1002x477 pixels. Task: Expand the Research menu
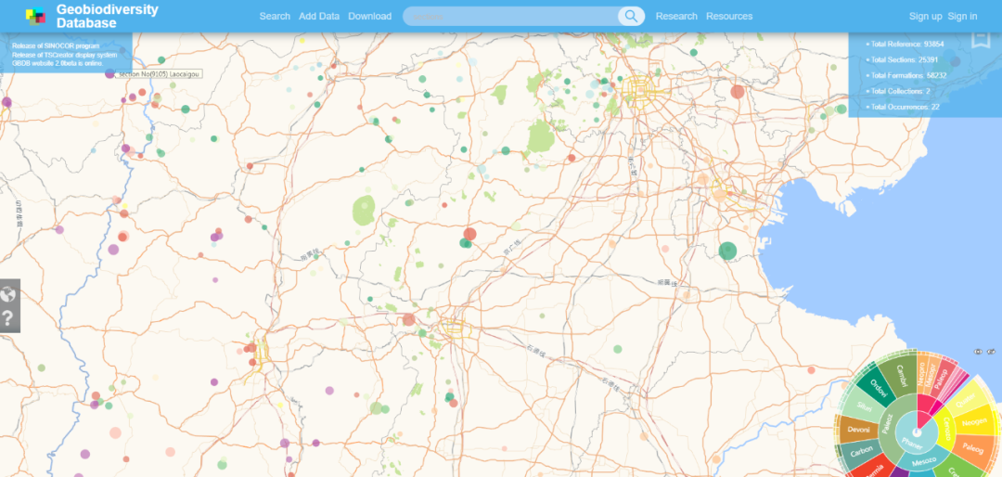click(x=676, y=16)
